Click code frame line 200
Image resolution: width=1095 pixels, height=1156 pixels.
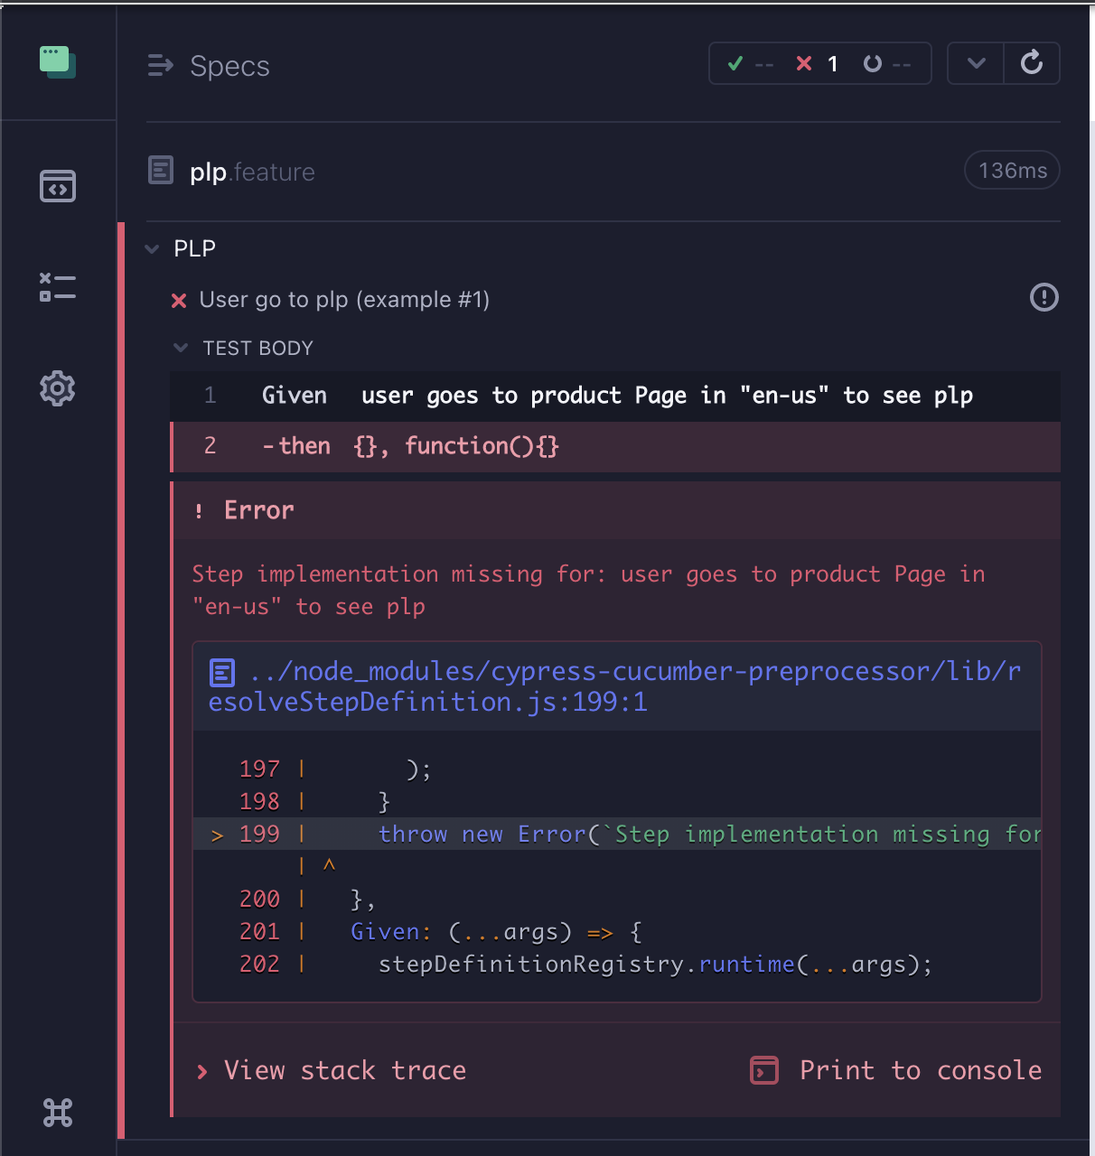(617, 899)
